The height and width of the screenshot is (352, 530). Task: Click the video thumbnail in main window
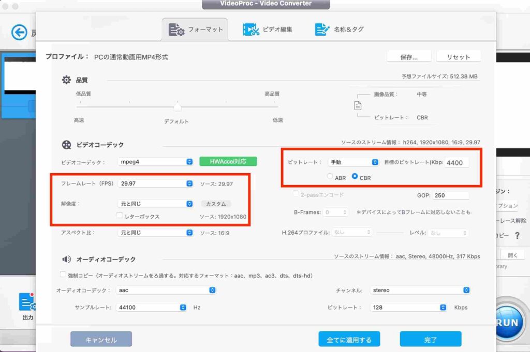[19, 76]
